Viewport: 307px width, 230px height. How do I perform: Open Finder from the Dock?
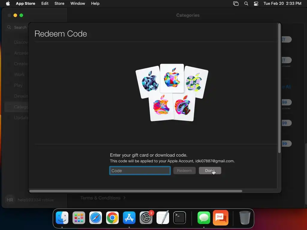[x=62, y=218]
